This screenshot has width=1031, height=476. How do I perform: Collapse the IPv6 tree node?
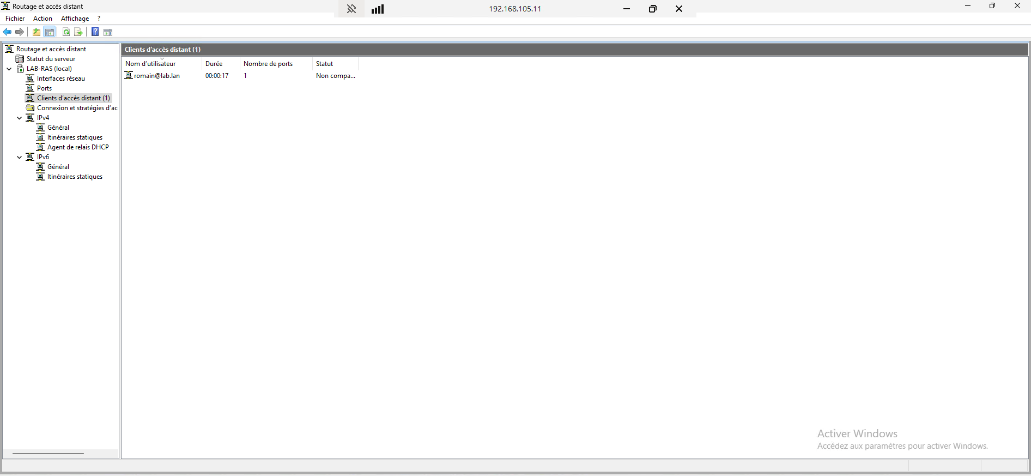tap(20, 157)
